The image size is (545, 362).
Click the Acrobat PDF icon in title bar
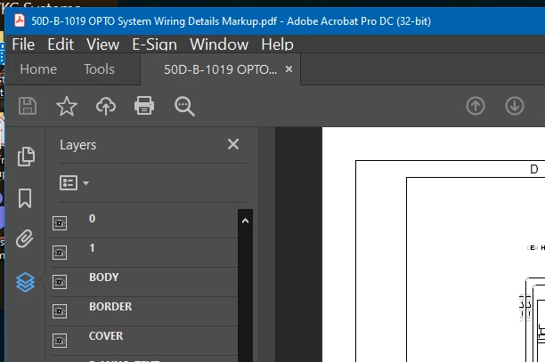coord(20,20)
